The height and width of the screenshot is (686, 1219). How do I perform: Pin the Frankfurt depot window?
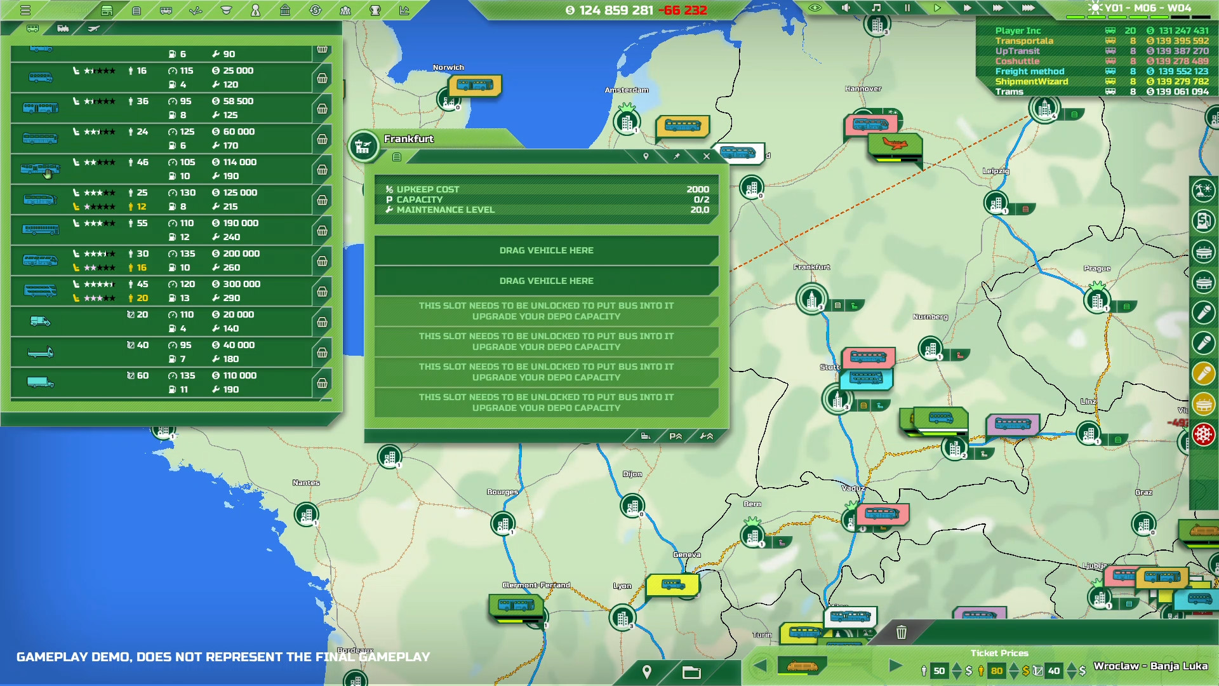677,156
